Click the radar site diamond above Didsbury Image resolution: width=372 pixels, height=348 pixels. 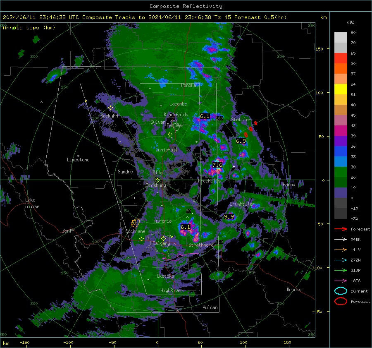157,180
